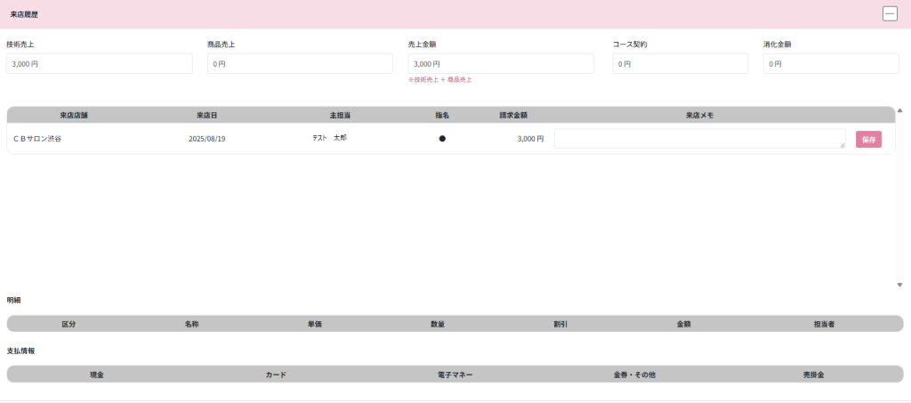Click the 指名 black dot indicator

pos(442,139)
